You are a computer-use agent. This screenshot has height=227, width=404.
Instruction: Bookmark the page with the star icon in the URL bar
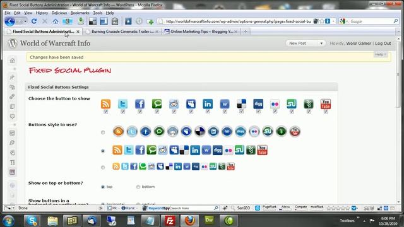click(322, 21)
